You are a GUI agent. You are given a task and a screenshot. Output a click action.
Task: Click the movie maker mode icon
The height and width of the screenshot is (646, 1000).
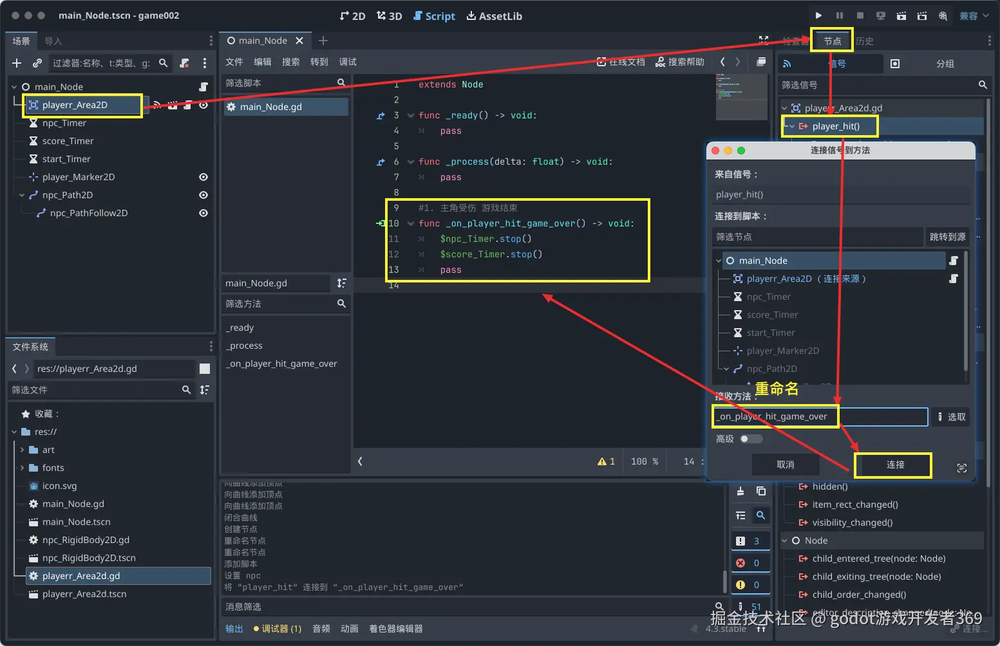[943, 15]
